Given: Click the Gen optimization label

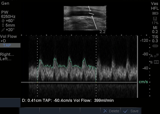Looking at the screenshot, I should [5, 3].
